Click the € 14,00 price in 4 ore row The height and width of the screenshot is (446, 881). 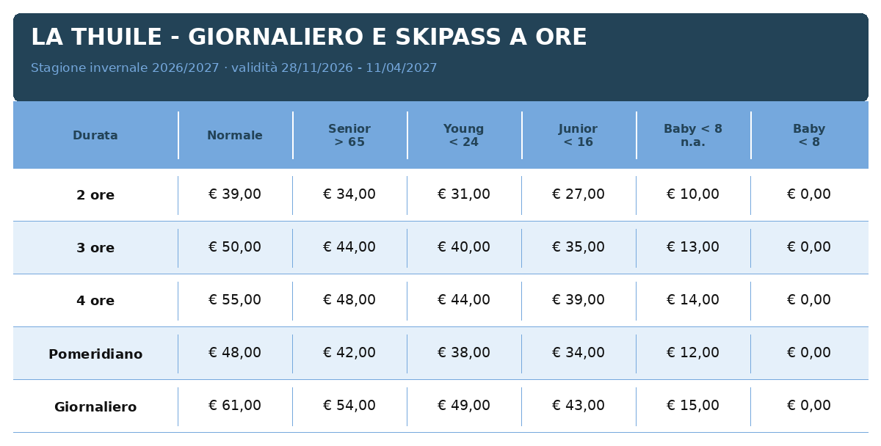pos(693,300)
